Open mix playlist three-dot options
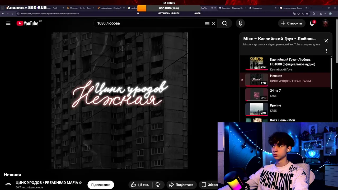This screenshot has width=338, height=190. (326, 51)
